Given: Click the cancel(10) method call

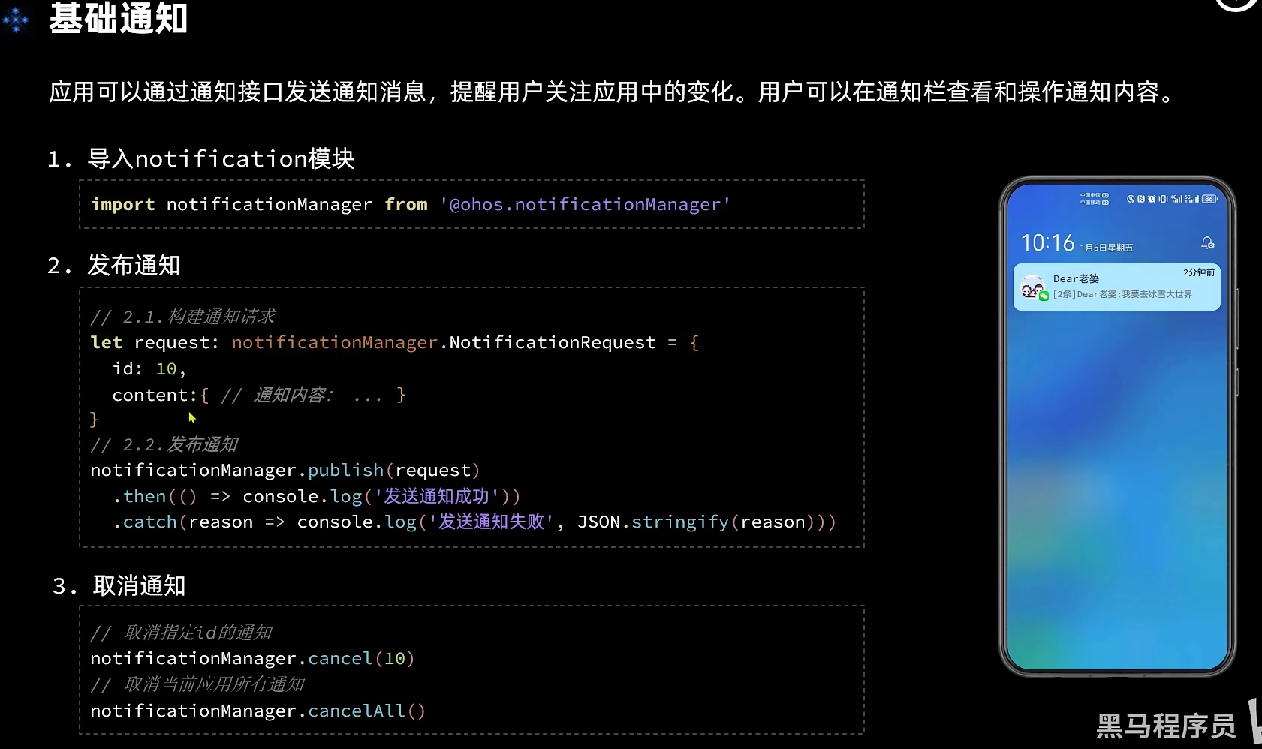Looking at the screenshot, I should pyautogui.click(x=361, y=658).
